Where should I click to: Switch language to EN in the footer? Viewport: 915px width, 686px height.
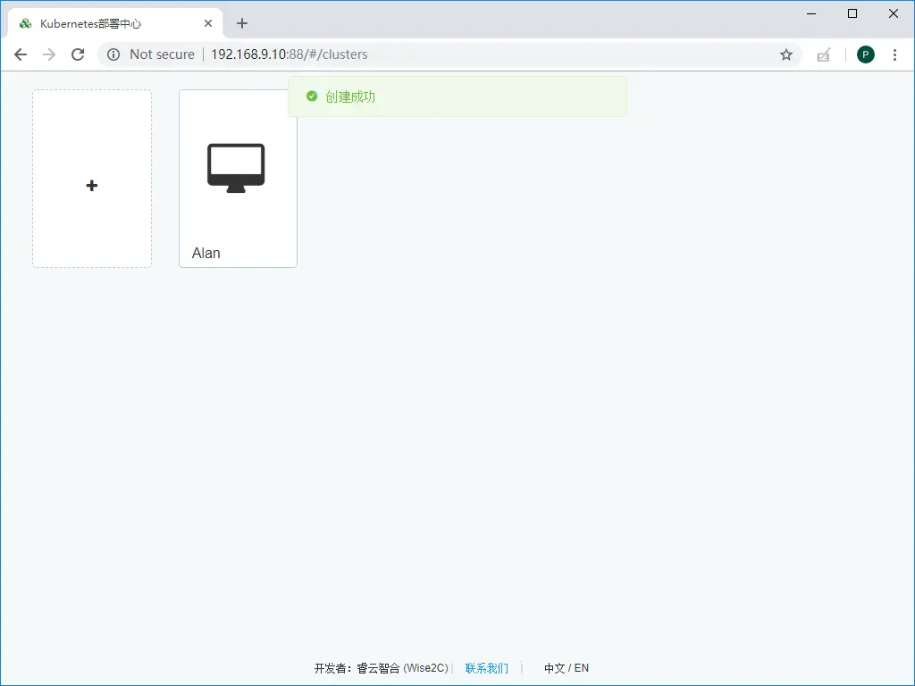[580, 667]
